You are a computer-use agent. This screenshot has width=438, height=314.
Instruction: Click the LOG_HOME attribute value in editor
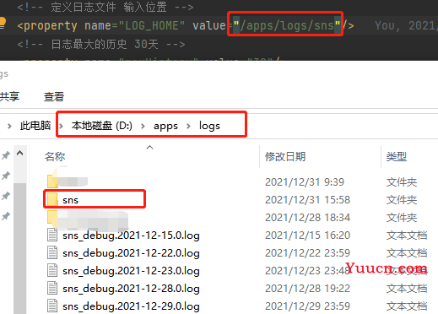point(152,25)
